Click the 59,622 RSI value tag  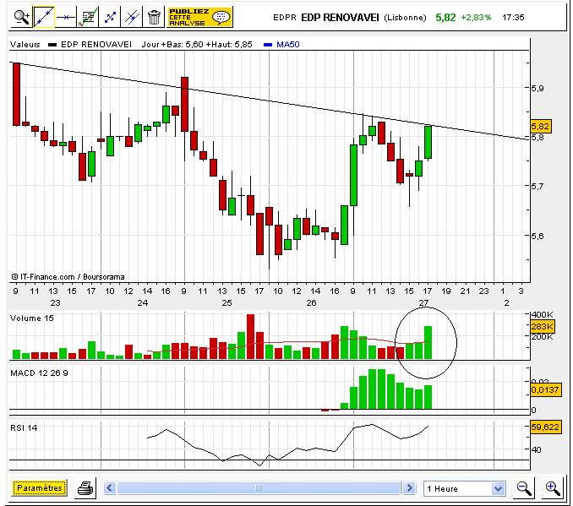(x=545, y=427)
